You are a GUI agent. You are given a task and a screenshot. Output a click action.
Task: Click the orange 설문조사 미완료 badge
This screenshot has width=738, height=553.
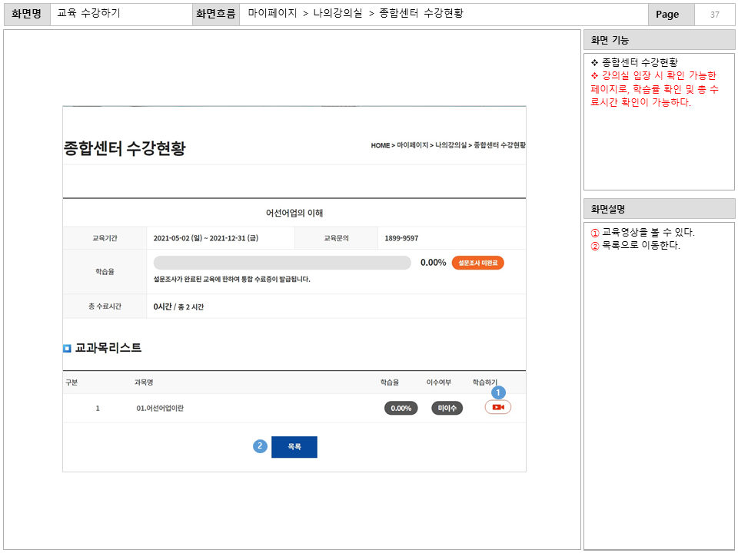click(x=477, y=263)
